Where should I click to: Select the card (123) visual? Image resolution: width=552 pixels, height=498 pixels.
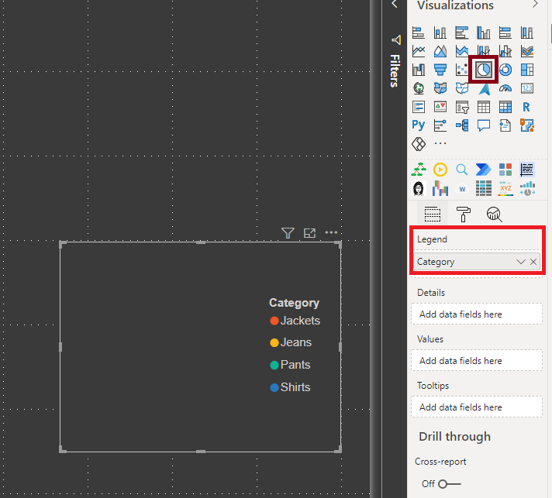coord(527,88)
